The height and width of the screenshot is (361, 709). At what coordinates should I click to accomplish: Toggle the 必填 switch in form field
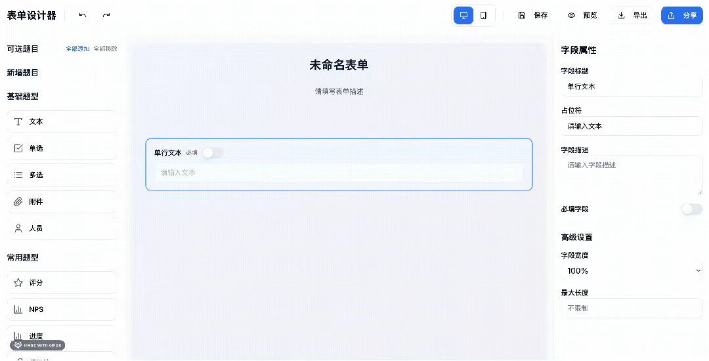click(x=213, y=153)
